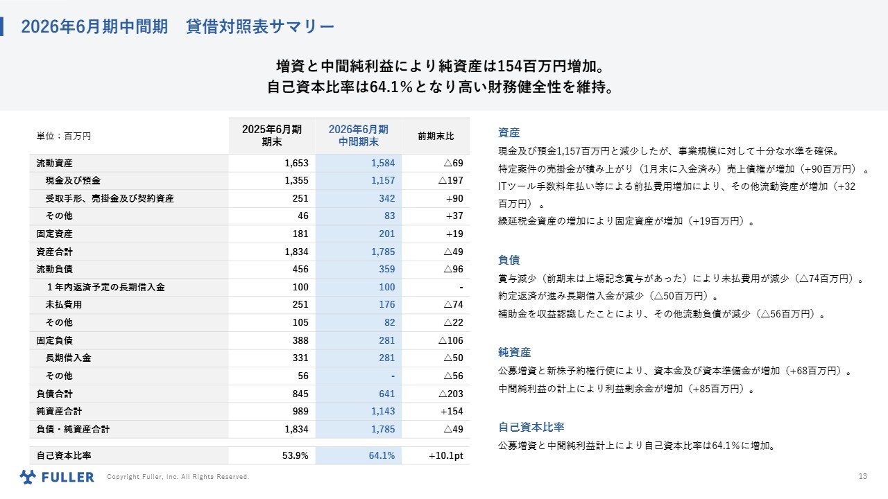Click the Fuller copyright notice text
This screenshot has height=499, width=888.
tap(178, 477)
